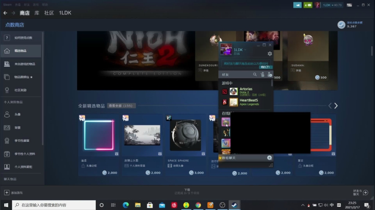375x210 pixels.
Task: Open File Explorer from taskbar
Action: 137,205
